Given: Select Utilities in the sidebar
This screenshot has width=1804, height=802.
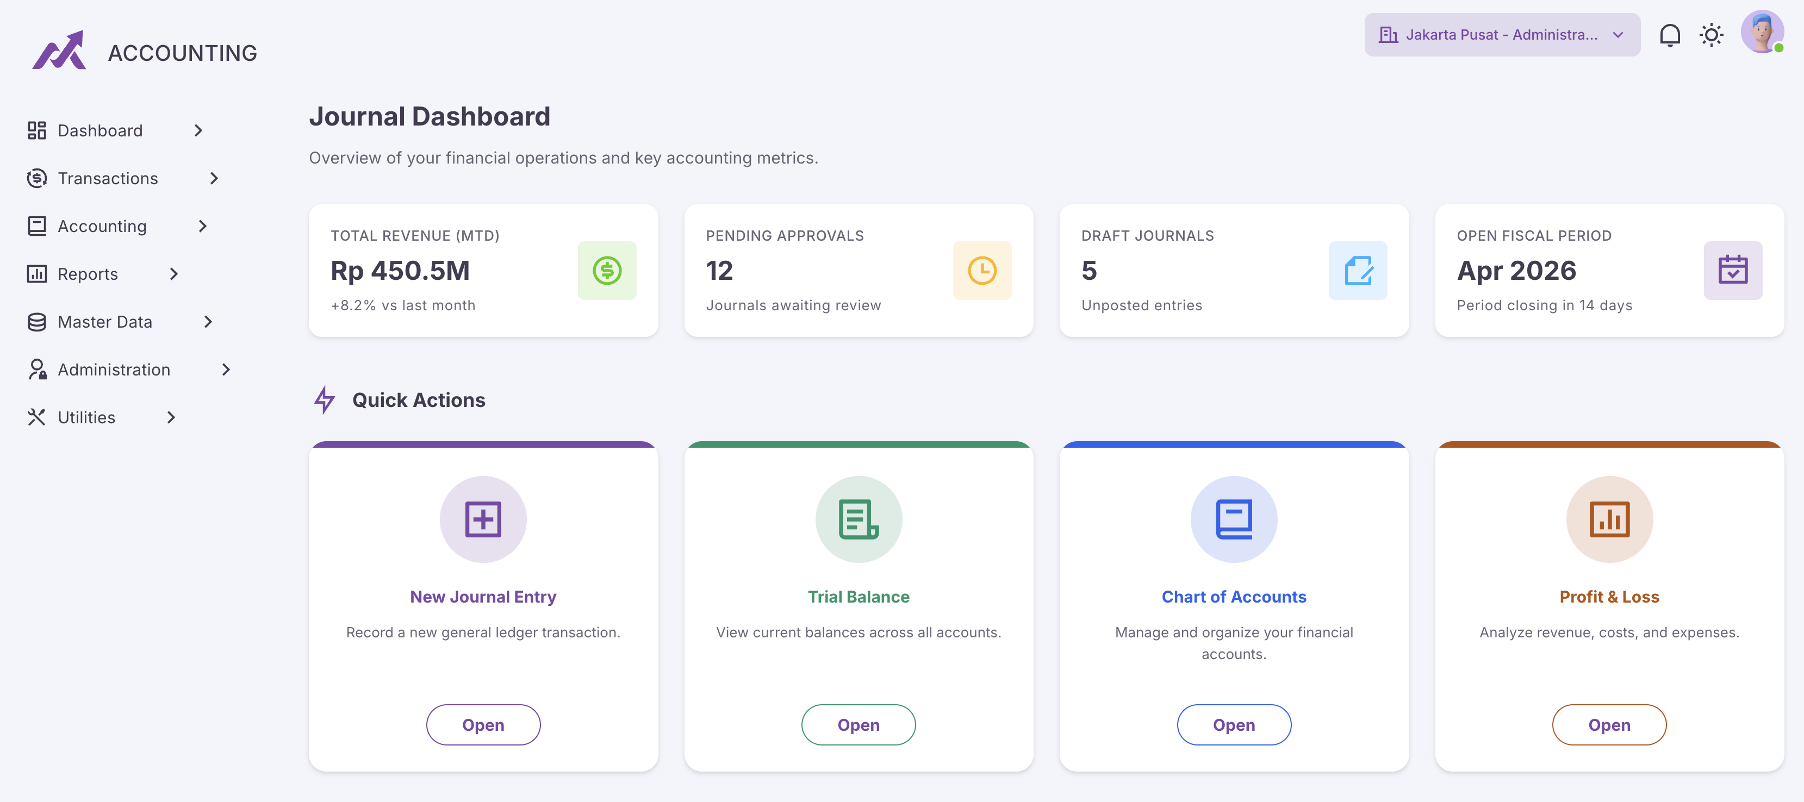Looking at the screenshot, I should point(87,417).
